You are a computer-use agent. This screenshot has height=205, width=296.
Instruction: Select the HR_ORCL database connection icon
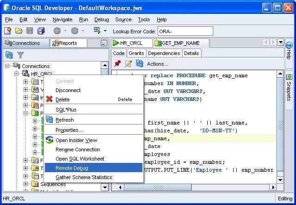[x=25, y=73]
